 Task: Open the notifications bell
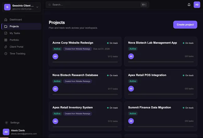pyautogui.click(x=189, y=5)
